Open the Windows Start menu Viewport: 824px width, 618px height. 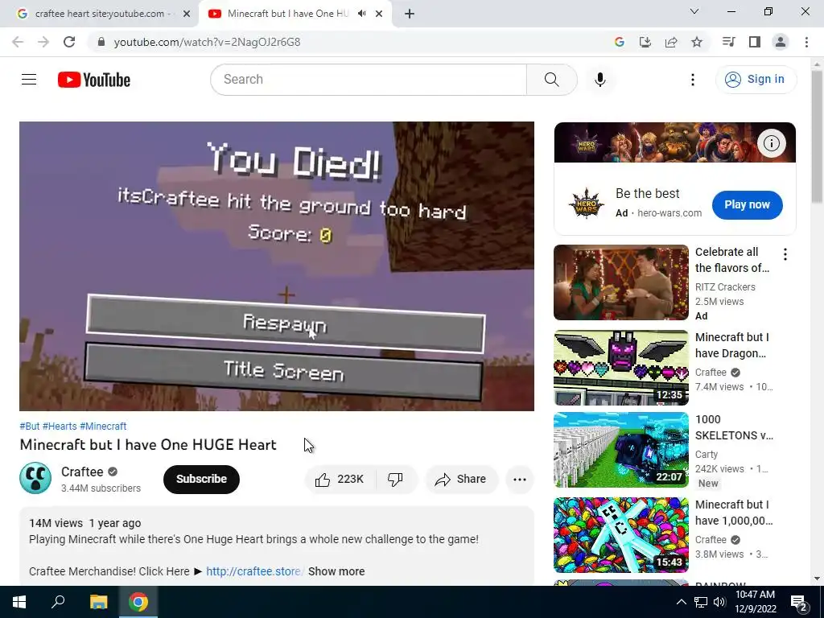19,602
